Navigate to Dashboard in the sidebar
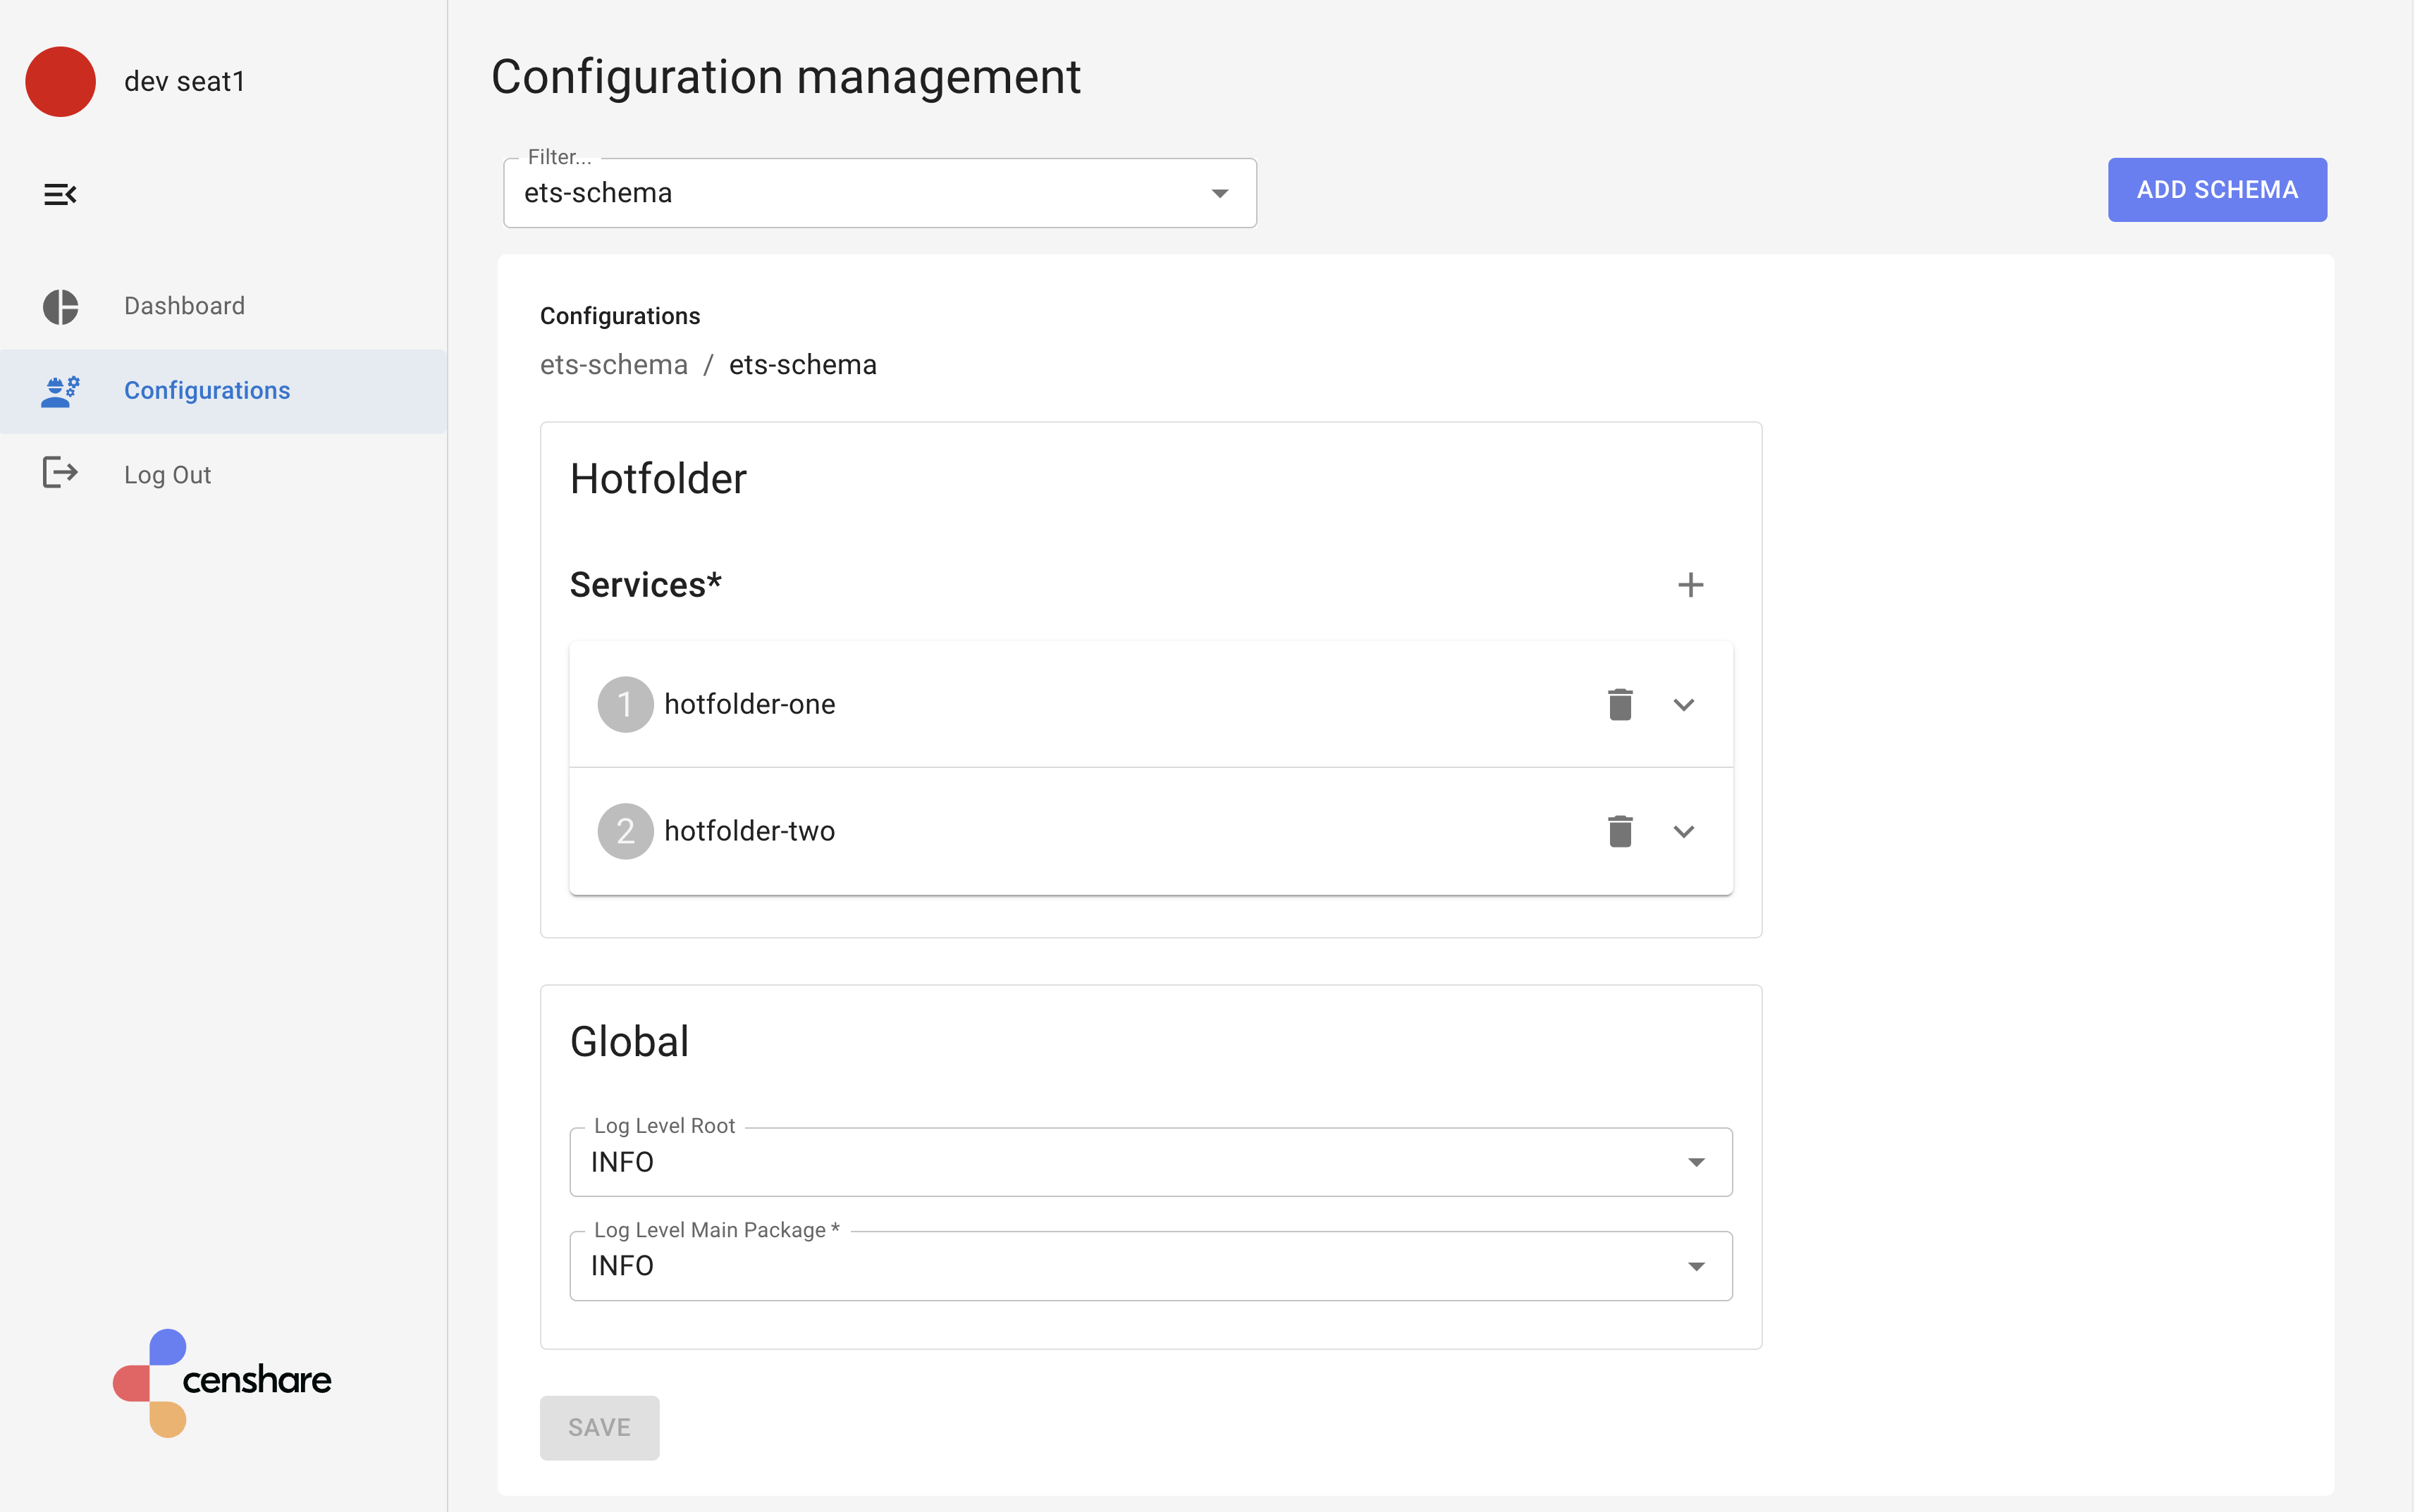Screen dimensions: 2415x1512 pos(184,306)
